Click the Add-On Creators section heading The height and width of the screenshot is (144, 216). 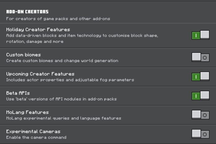click(27, 12)
